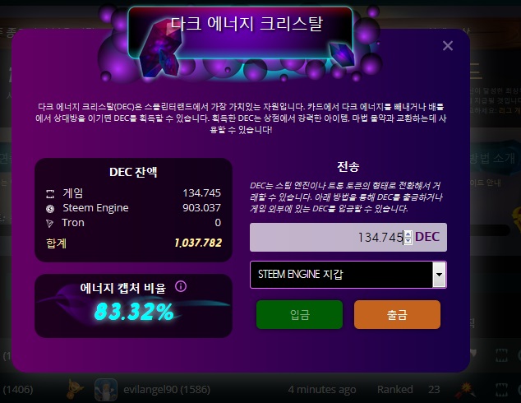This screenshot has width=521, height=403.
Task: Click the game balance icon next to 게임
Action: 50,194
